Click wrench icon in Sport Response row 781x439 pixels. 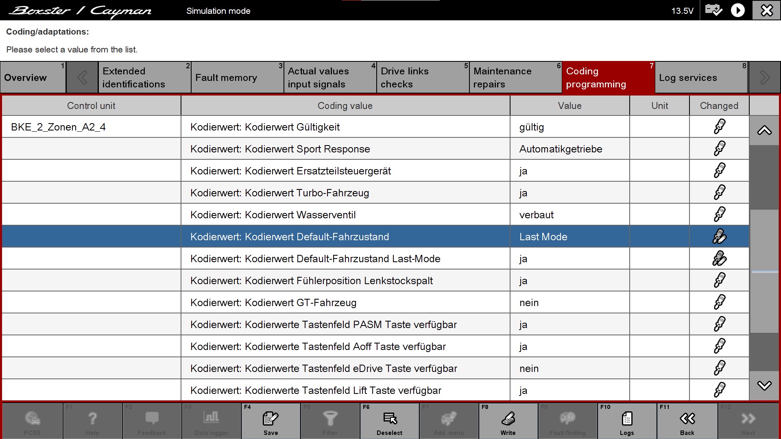click(719, 149)
